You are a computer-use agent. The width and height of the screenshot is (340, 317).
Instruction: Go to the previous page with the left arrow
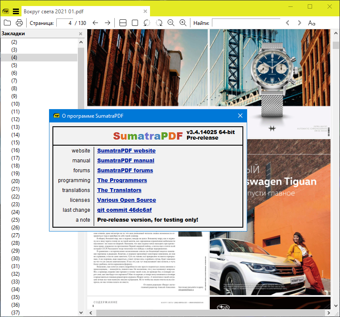pyautogui.click(x=95, y=23)
